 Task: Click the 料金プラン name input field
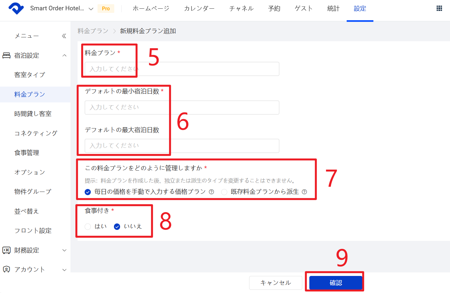point(182,69)
